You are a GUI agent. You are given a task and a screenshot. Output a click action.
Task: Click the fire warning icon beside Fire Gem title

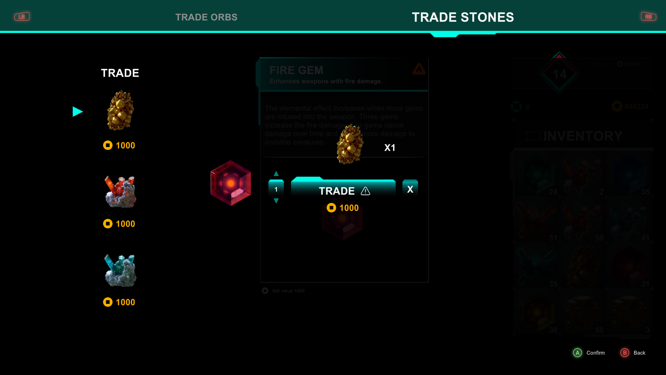[x=419, y=69]
